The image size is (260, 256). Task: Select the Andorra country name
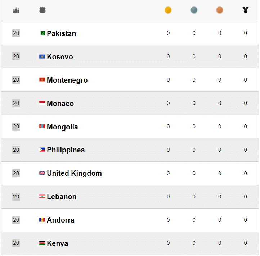[60, 220]
